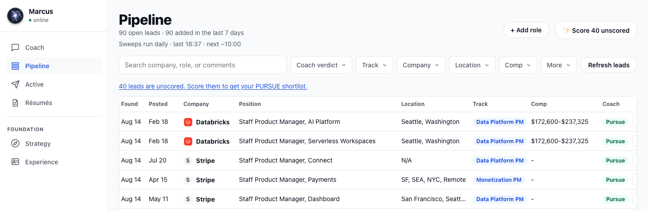Click the Stripe logo in Payments row
This screenshot has width=648, height=211.
pos(188,180)
